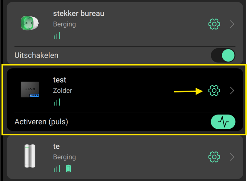Select the test device name

coord(60,80)
